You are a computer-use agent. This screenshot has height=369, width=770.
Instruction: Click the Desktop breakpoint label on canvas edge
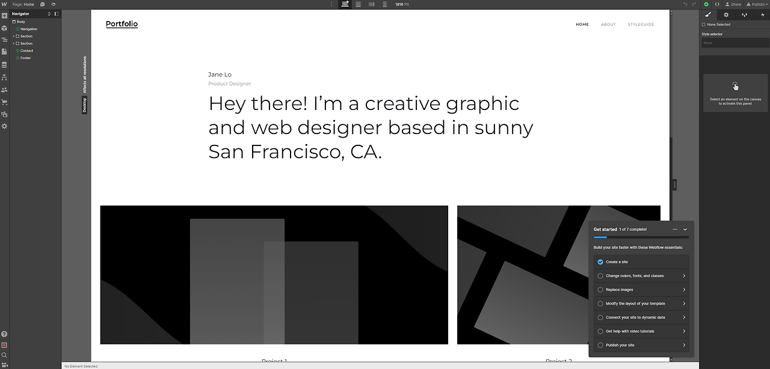(85, 105)
